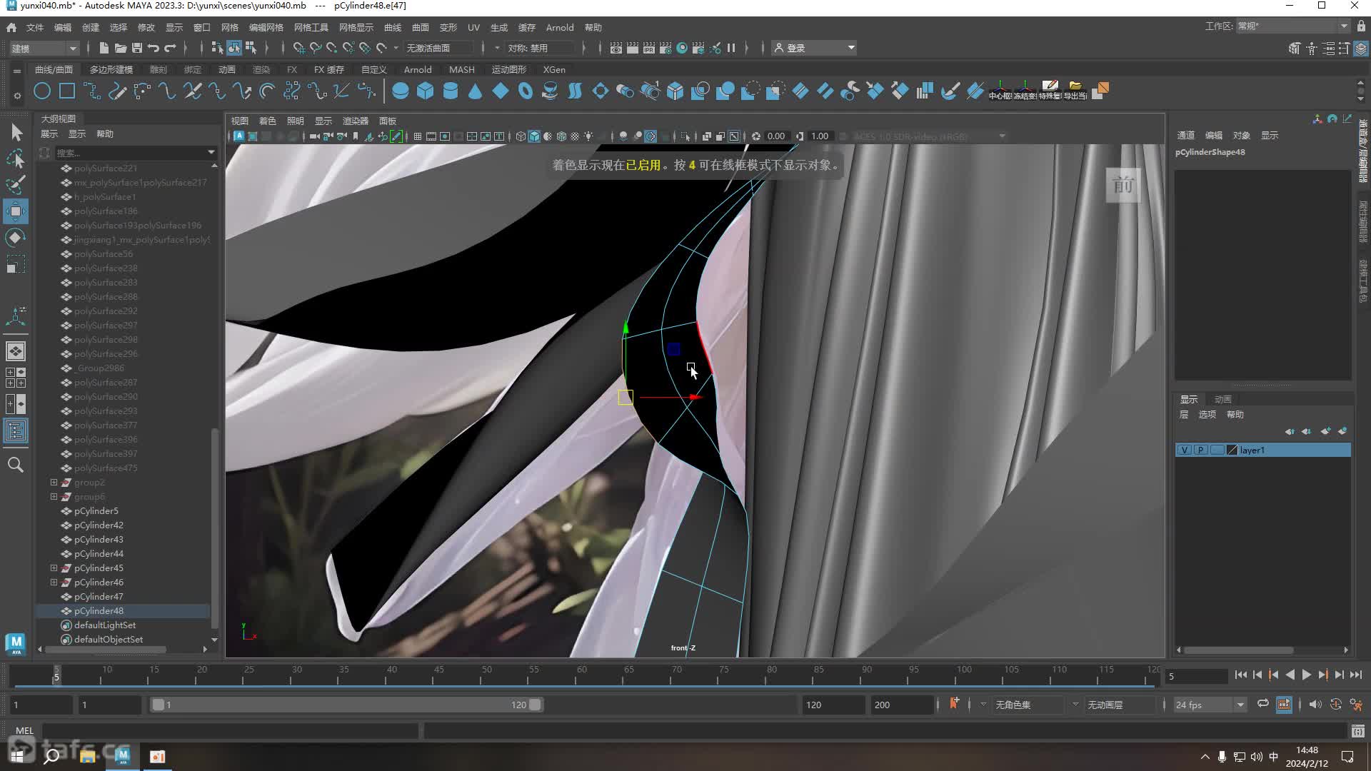Viewport: 1371px width, 771px height.
Task: Open the search icon in the left toolbox
Action: click(16, 465)
